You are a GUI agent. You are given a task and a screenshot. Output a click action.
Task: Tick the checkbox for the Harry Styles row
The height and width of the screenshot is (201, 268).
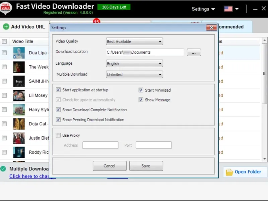[x=4, y=110]
